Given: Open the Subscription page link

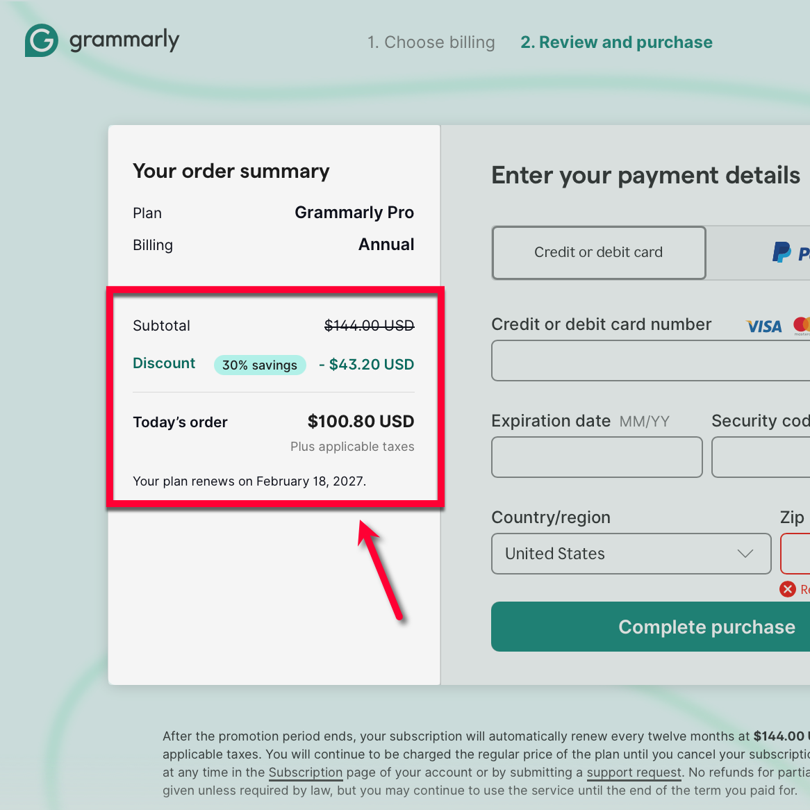Looking at the screenshot, I should (306, 772).
